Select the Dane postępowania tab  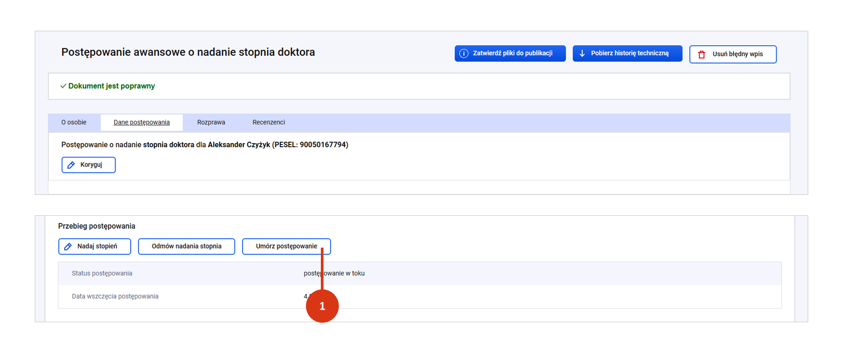pos(142,123)
